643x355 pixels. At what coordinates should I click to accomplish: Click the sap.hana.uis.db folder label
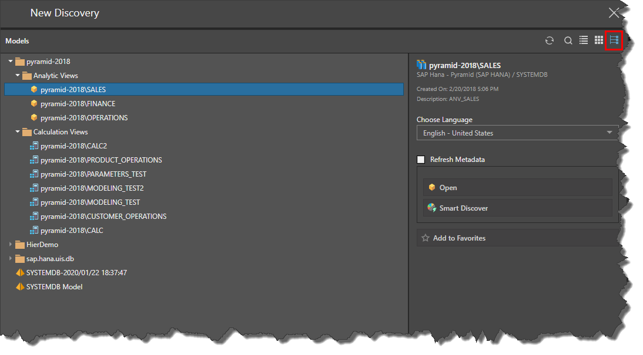[50, 259]
